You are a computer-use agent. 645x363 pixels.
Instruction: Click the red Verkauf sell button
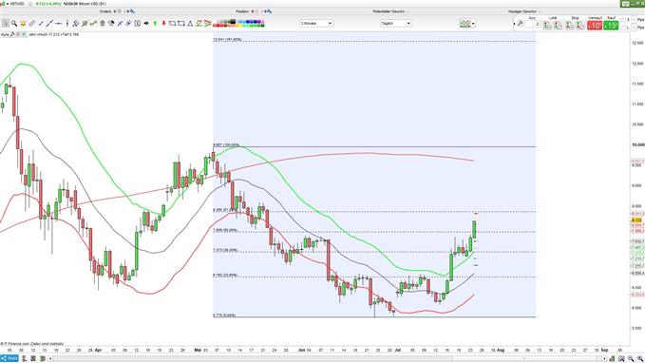click(595, 26)
